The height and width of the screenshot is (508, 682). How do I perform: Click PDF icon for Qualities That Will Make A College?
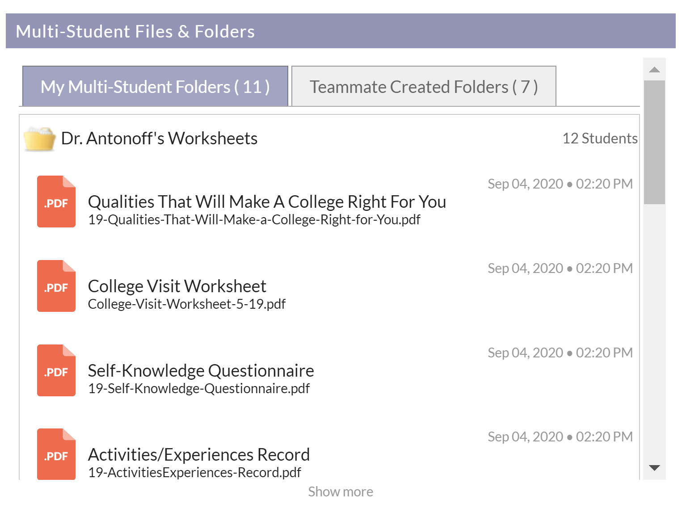click(x=56, y=202)
